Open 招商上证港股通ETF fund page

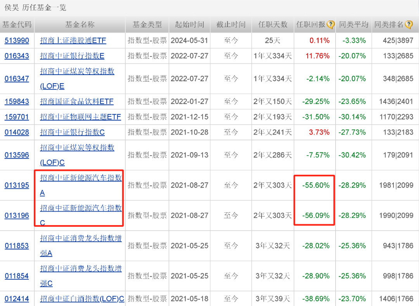(73, 41)
